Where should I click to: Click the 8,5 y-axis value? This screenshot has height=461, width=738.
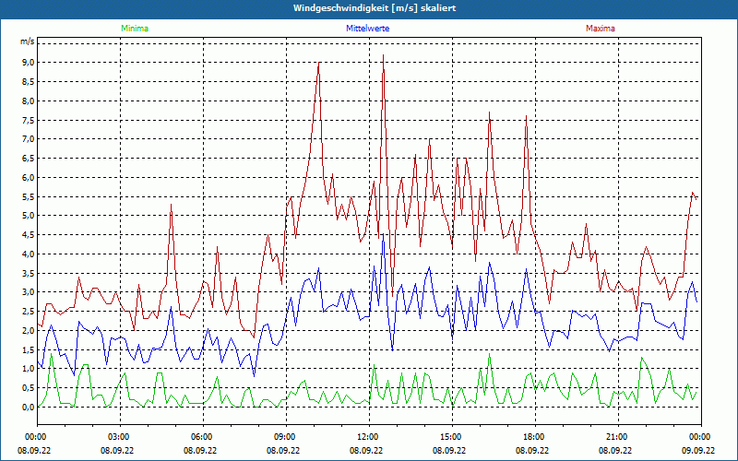[29, 82]
